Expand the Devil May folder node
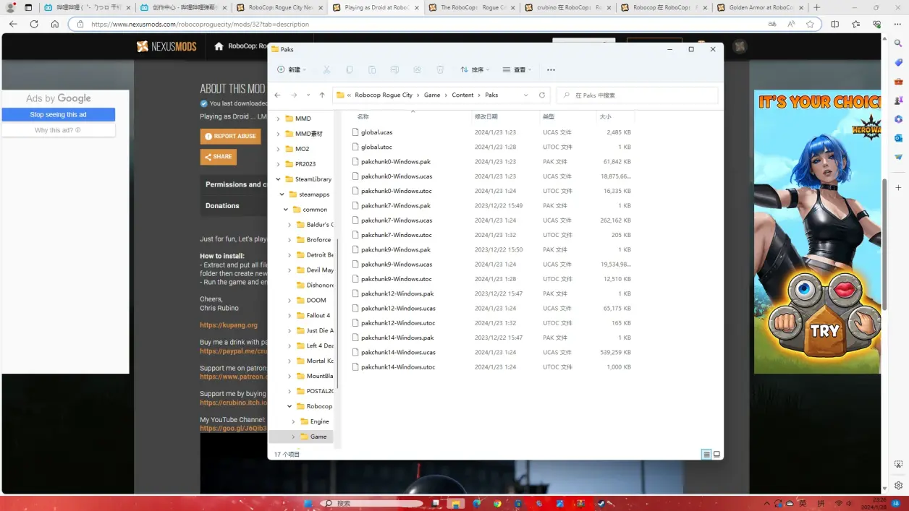Image resolution: width=909 pixels, height=511 pixels. coord(290,270)
